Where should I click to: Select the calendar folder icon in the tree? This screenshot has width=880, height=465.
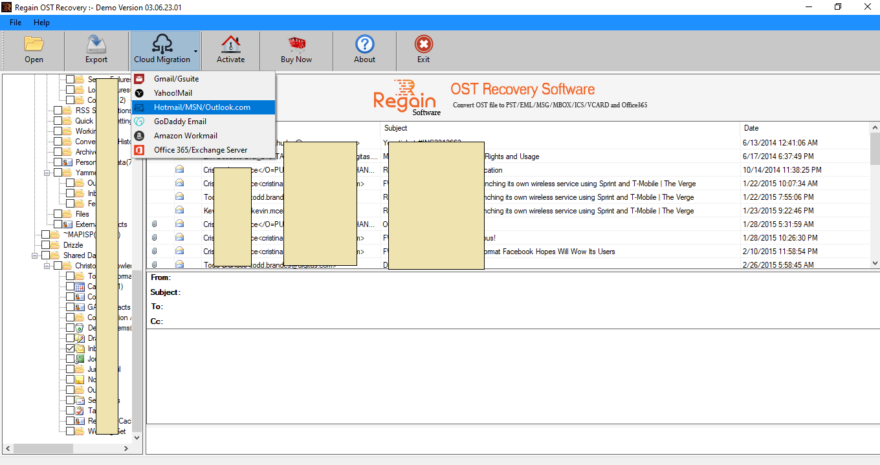pos(80,287)
